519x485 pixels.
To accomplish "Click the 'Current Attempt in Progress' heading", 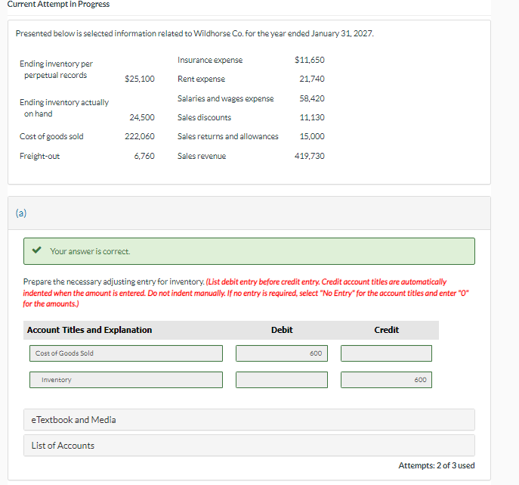I will click(58, 5).
